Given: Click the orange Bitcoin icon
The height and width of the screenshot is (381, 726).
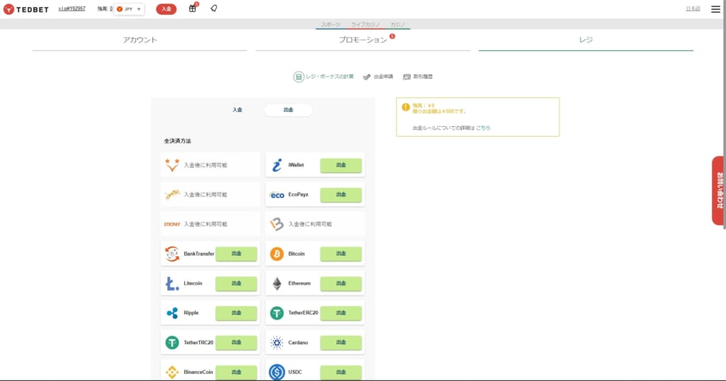Looking at the screenshot, I should tap(277, 254).
